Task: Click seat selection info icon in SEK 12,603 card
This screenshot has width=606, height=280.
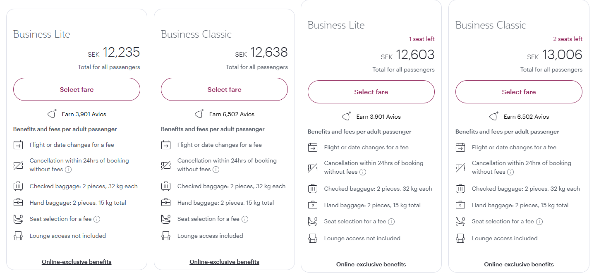Action: pos(391,222)
